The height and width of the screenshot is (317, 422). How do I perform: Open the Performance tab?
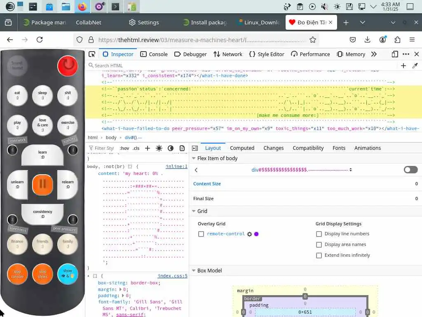click(x=311, y=54)
